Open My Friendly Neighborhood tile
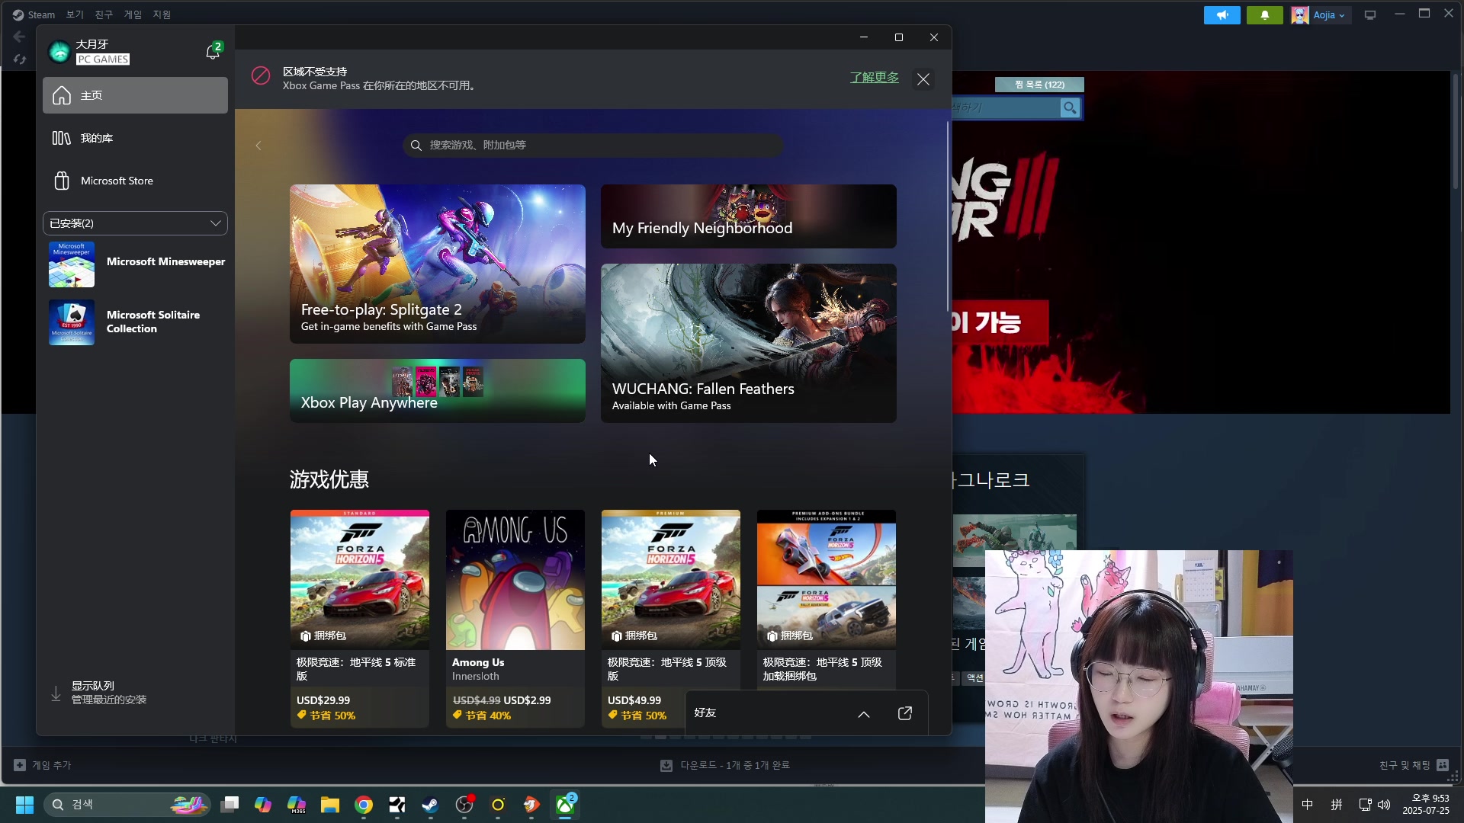The height and width of the screenshot is (823, 1464). 749,216
